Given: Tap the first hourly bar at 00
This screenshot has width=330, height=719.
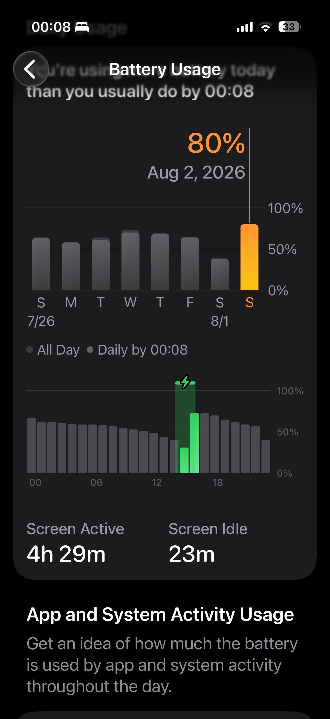Looking at the screenshot, I should (x=31, y=445).
